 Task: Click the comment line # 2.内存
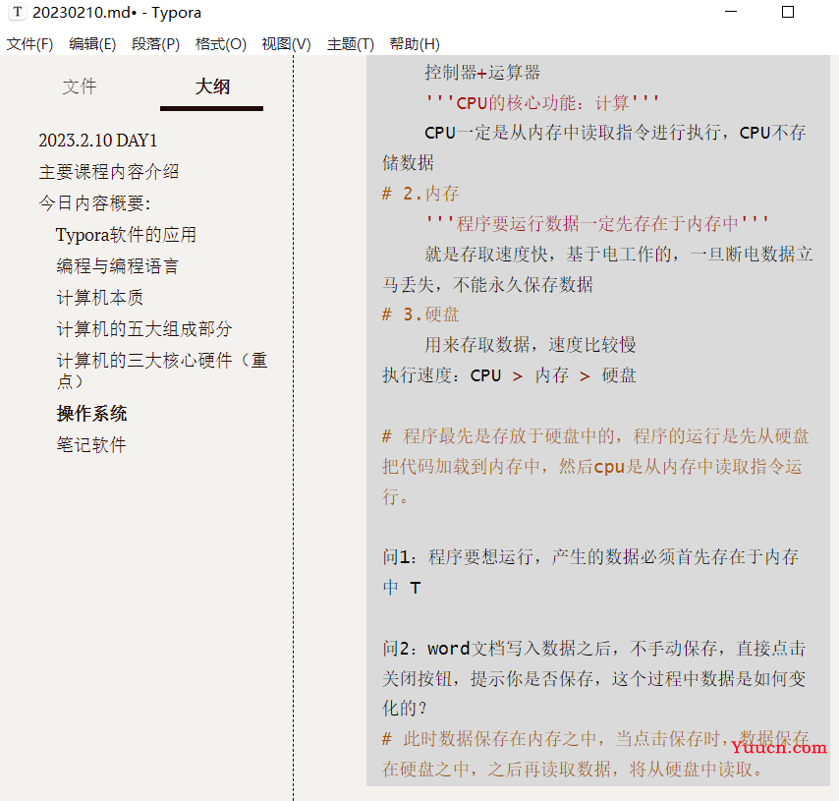coord(420,194)
